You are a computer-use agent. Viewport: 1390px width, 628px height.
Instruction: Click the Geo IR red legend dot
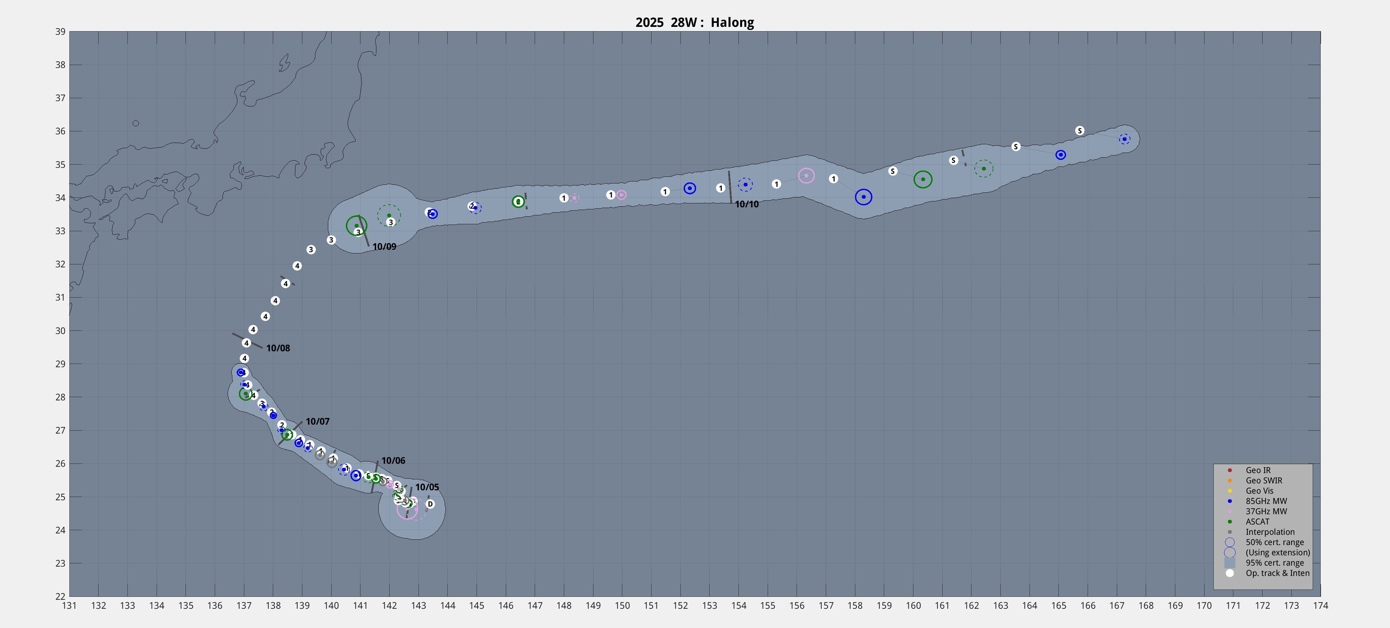pyautogui.click(x=1230, y=470)
